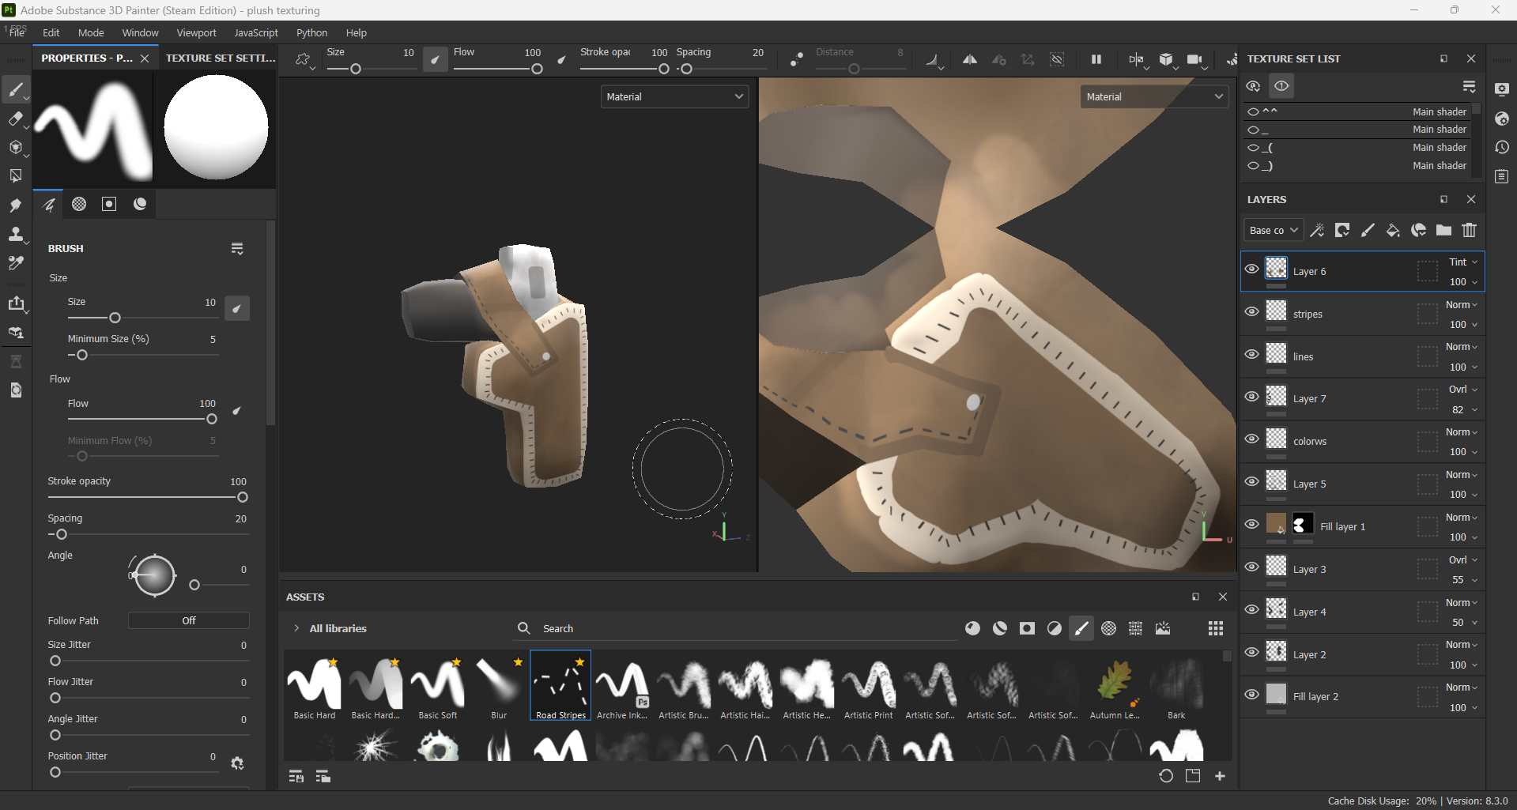The width and height of the screenshot is (1517, 810).
Task: Select the Eraser tool
Action: 17,120
